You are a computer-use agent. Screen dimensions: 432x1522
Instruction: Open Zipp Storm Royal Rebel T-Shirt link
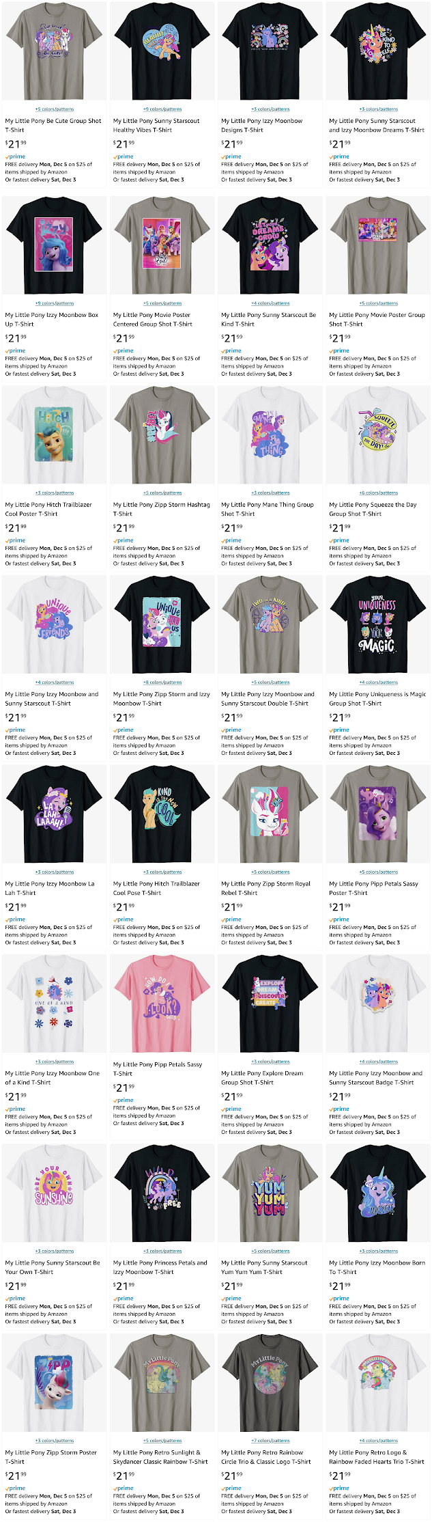[x=265, y=888]
